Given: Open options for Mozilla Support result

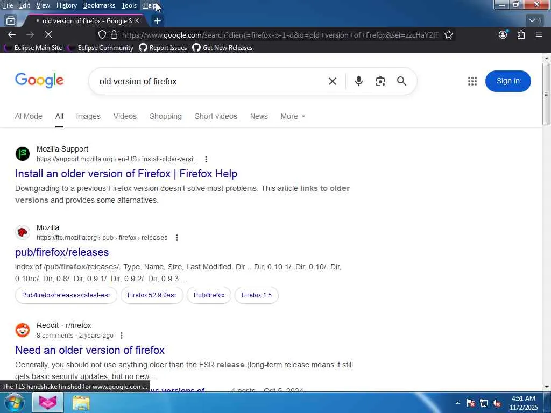Looking at the screenshot, I should 206,159.
